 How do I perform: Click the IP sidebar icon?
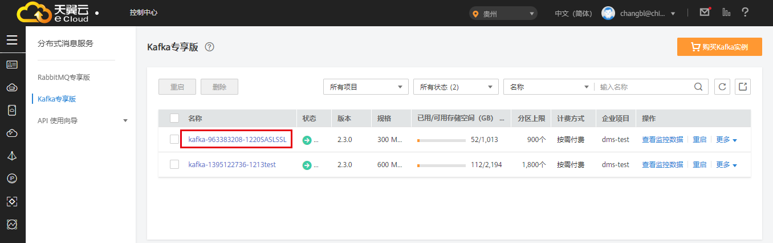point(13,179)
